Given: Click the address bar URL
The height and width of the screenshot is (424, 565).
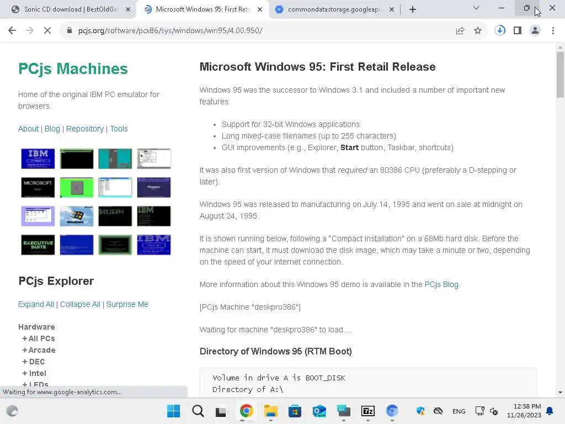Looking at the screenshot, I should pyautogui.click(x=170, y=31).
